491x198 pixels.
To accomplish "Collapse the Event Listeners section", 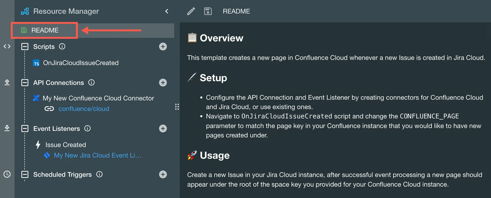I will (25, 128).
